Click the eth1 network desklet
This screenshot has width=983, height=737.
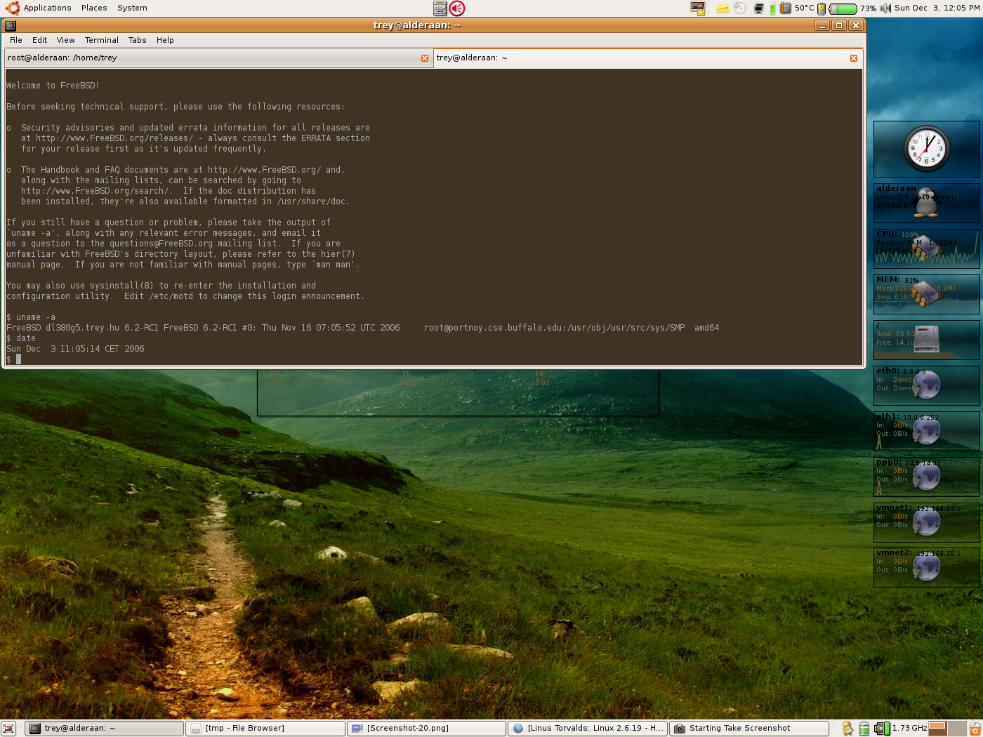(927, 431)
